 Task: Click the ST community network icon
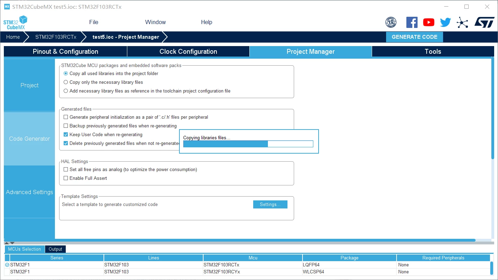pos(462,23)
